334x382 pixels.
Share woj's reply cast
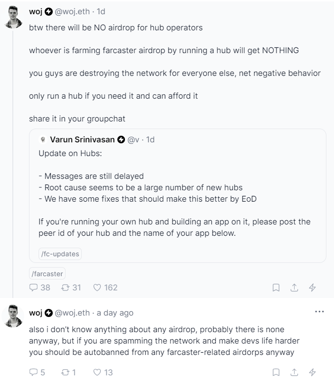coord(294,373)
